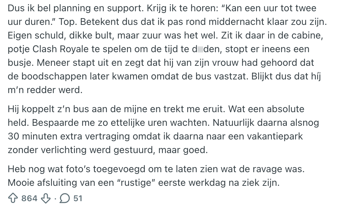Open comments via the speech bubble icon
Screen dimensions: 338x209
[65, 198]
